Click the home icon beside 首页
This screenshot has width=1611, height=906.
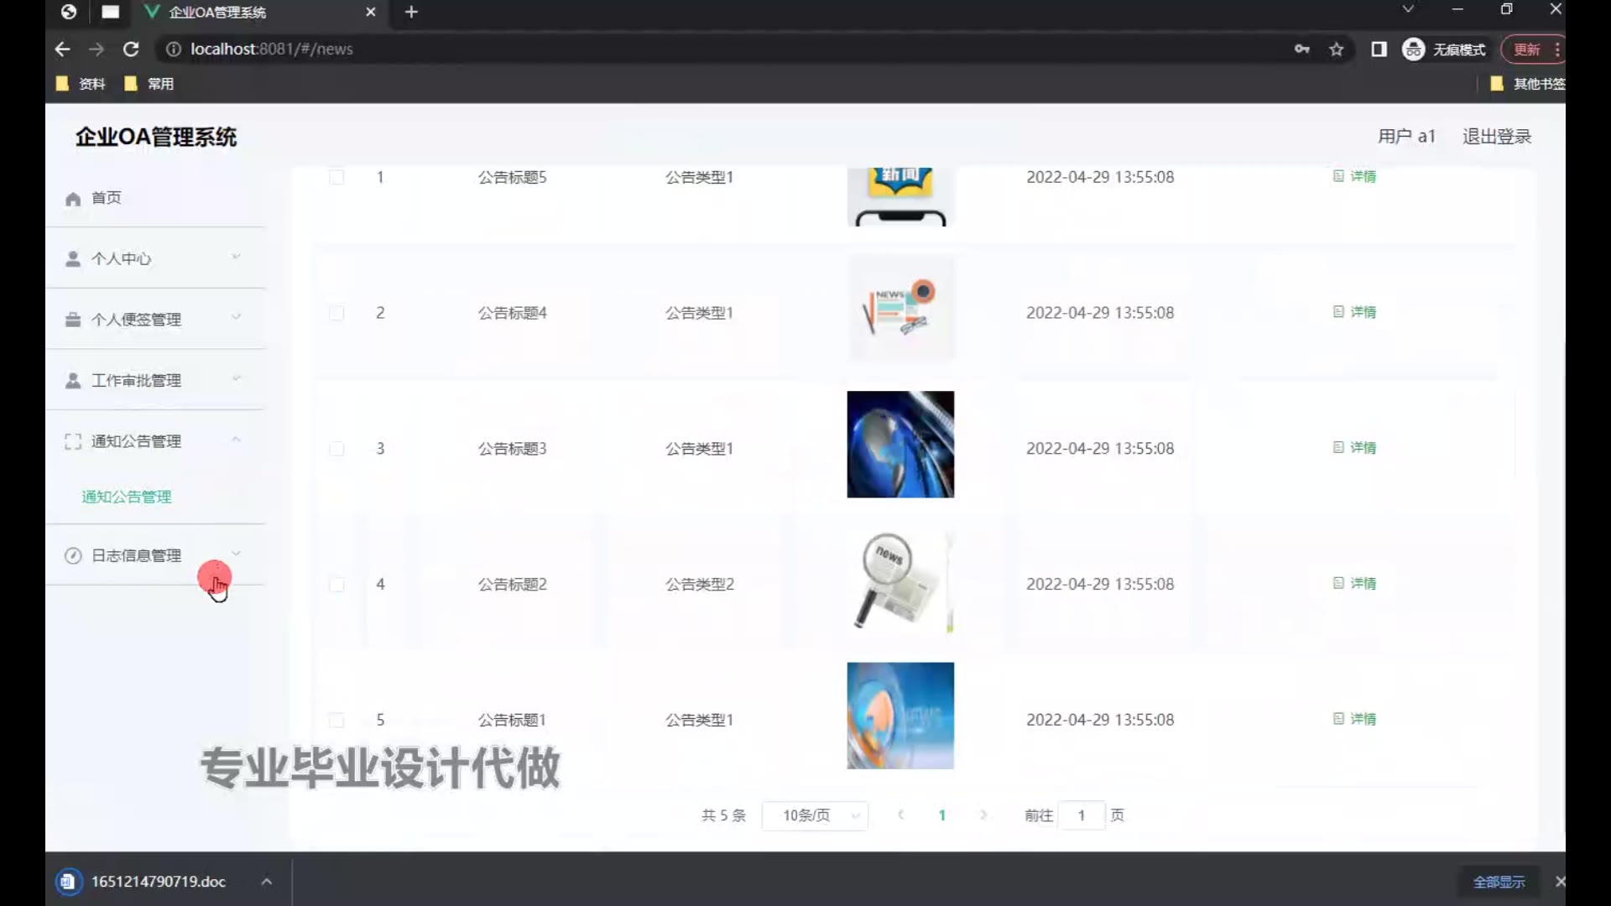click(73, 199)
